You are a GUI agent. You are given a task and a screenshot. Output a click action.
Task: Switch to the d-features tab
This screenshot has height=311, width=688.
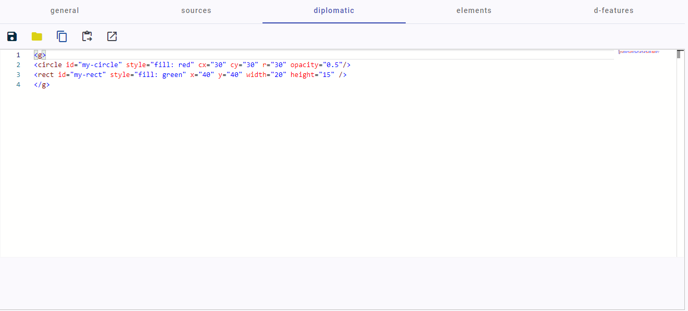coord(614,10)
